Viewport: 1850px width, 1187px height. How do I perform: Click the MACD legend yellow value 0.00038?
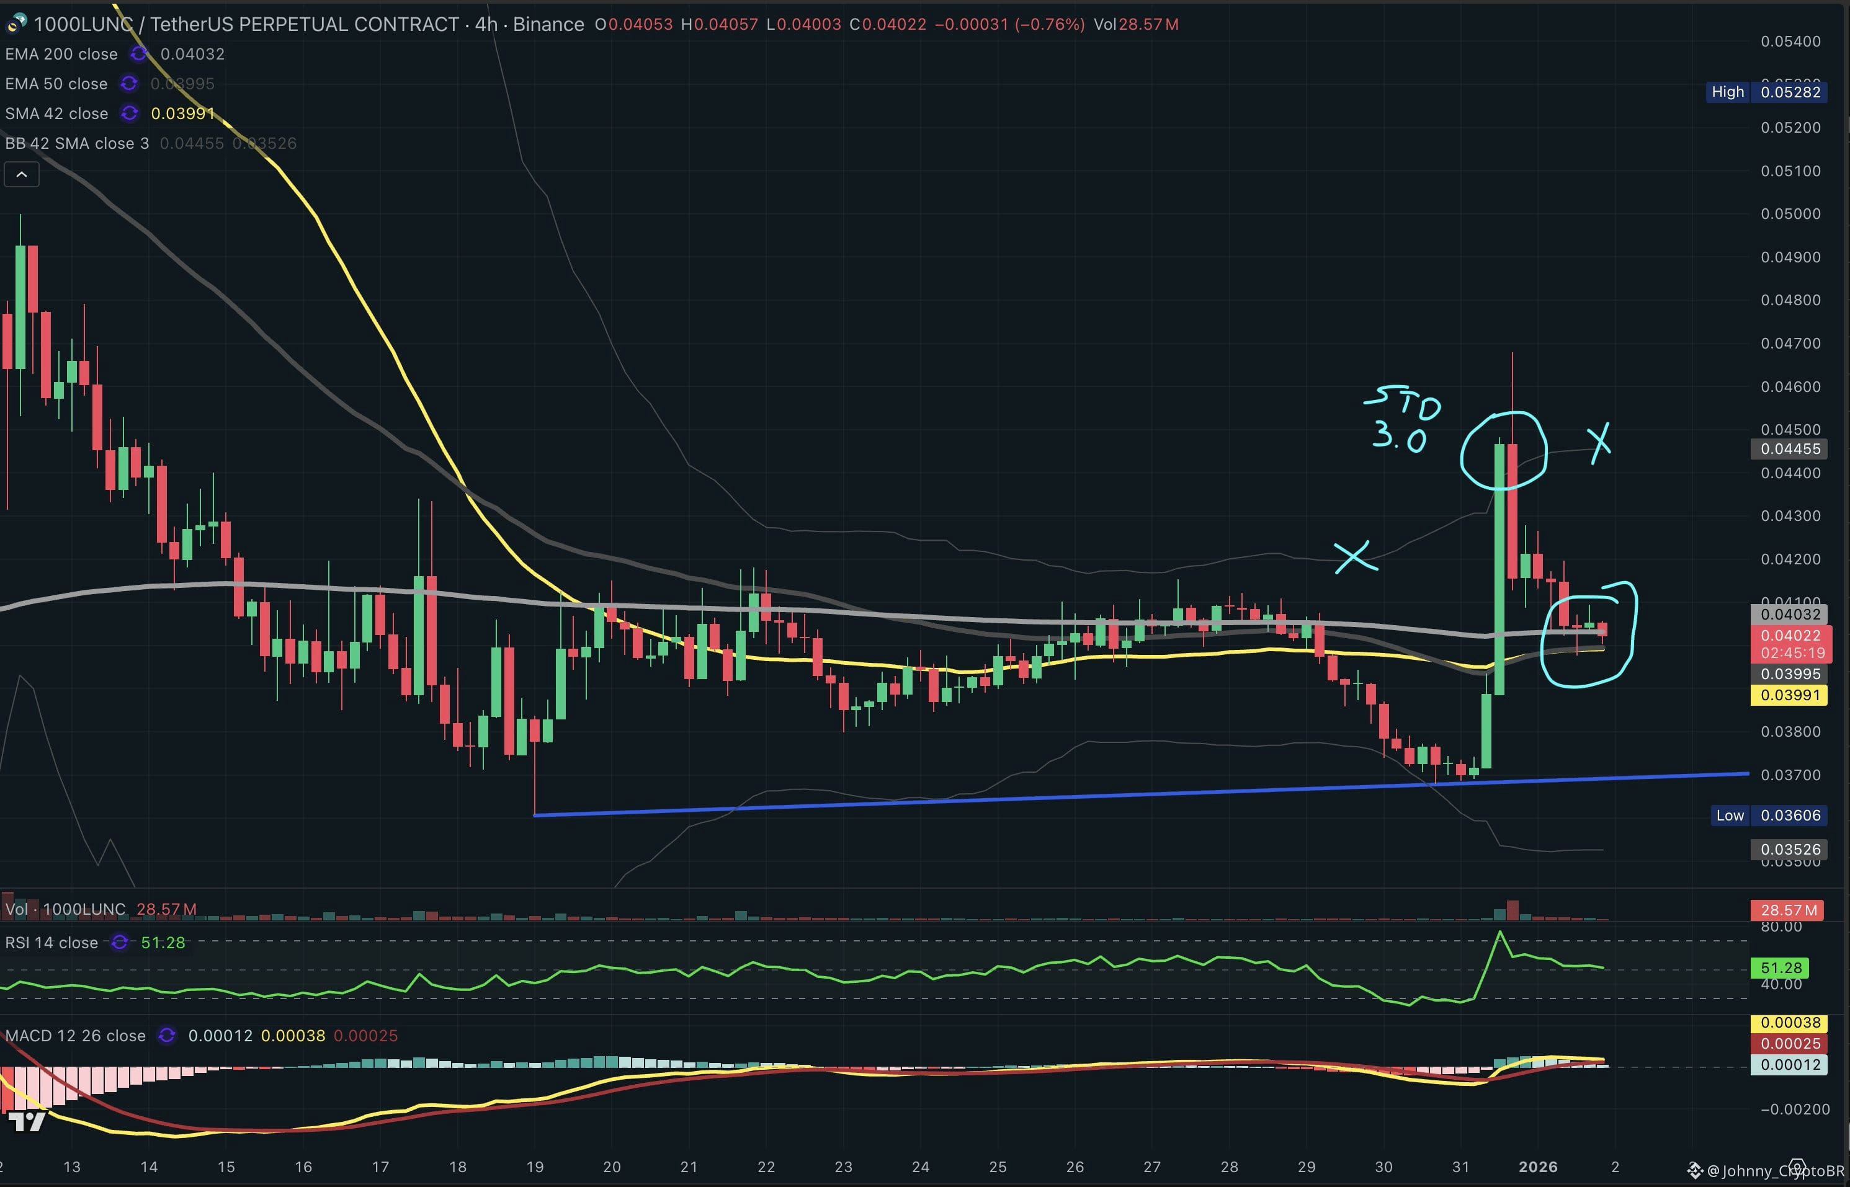[x=293, y=1035]
